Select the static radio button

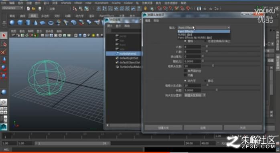coord(205,81)
